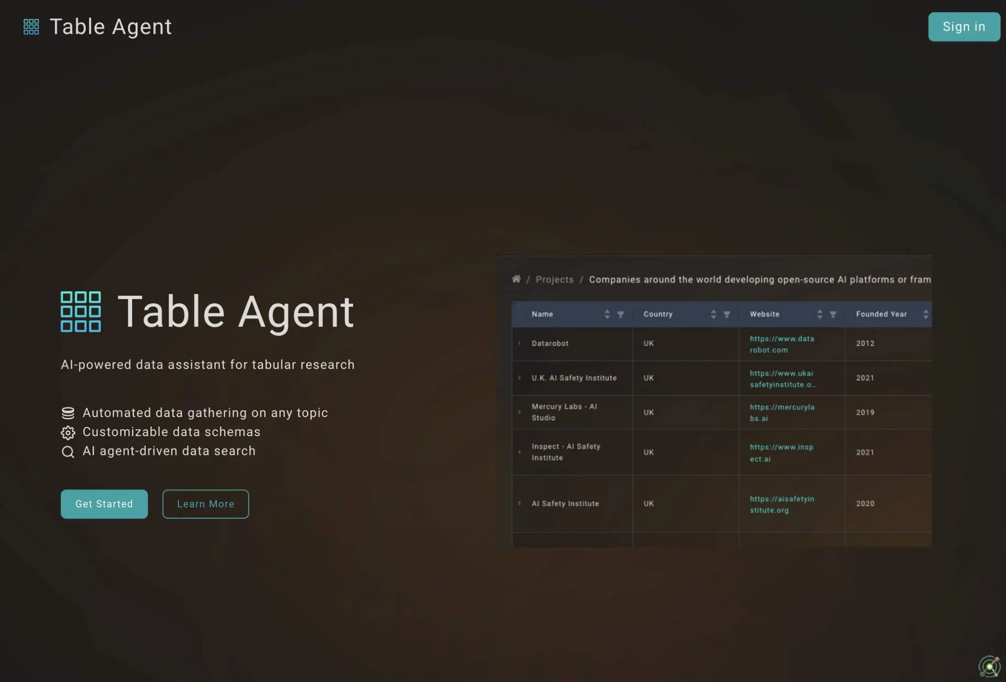Click the database icon beside Automated data gathering
Viewport: 1006px width, 682px height.
68,413
